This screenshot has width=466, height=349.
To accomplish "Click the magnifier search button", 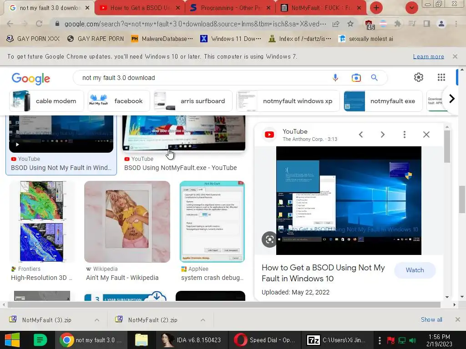I will point(374,78).
